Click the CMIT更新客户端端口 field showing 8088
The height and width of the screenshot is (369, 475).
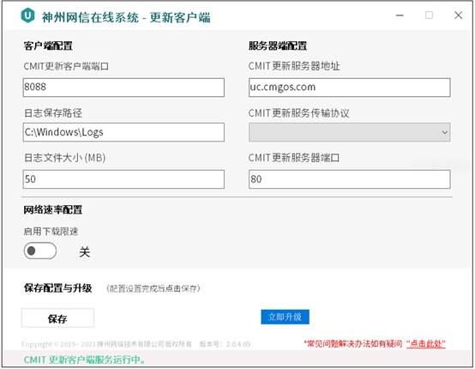[123, 88]
